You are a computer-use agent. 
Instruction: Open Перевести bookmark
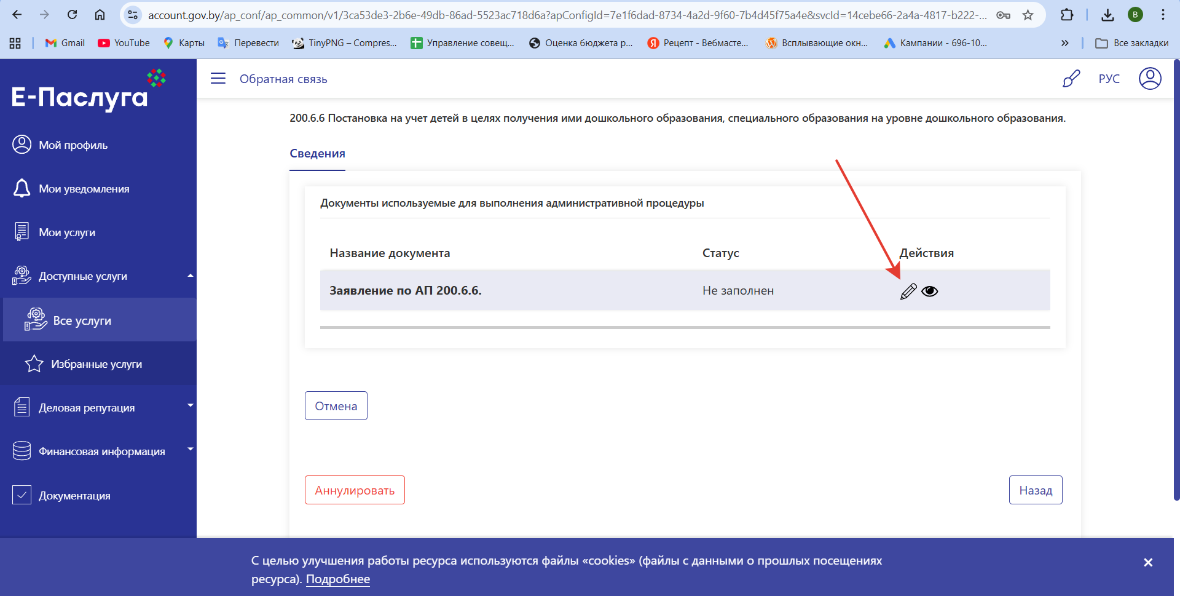click(x=248, y=43)
